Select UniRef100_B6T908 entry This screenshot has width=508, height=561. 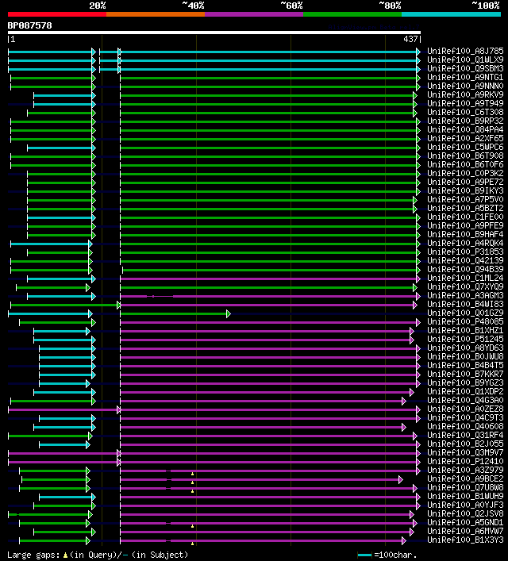pyautogui.click(x=465, y=156)
